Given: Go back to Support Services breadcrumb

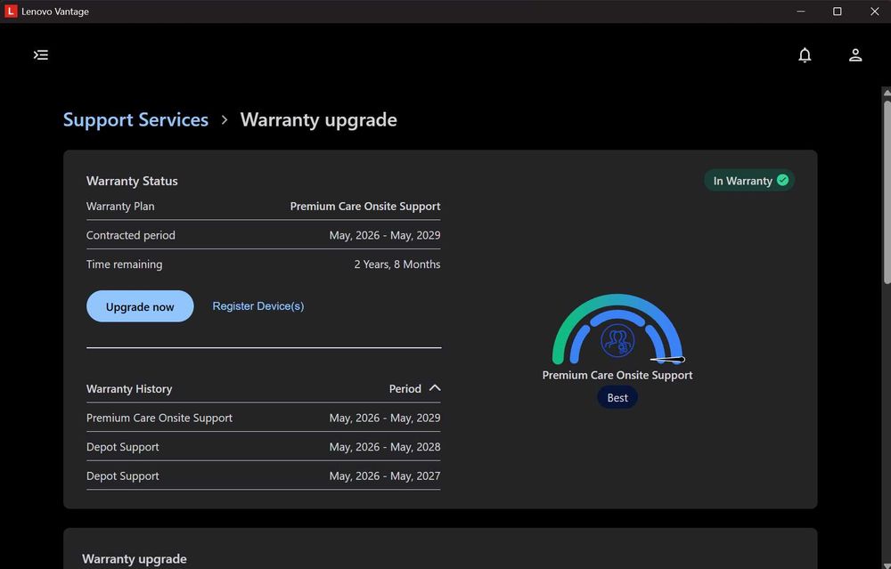Looking at the screenshot, I should (135, 120).
